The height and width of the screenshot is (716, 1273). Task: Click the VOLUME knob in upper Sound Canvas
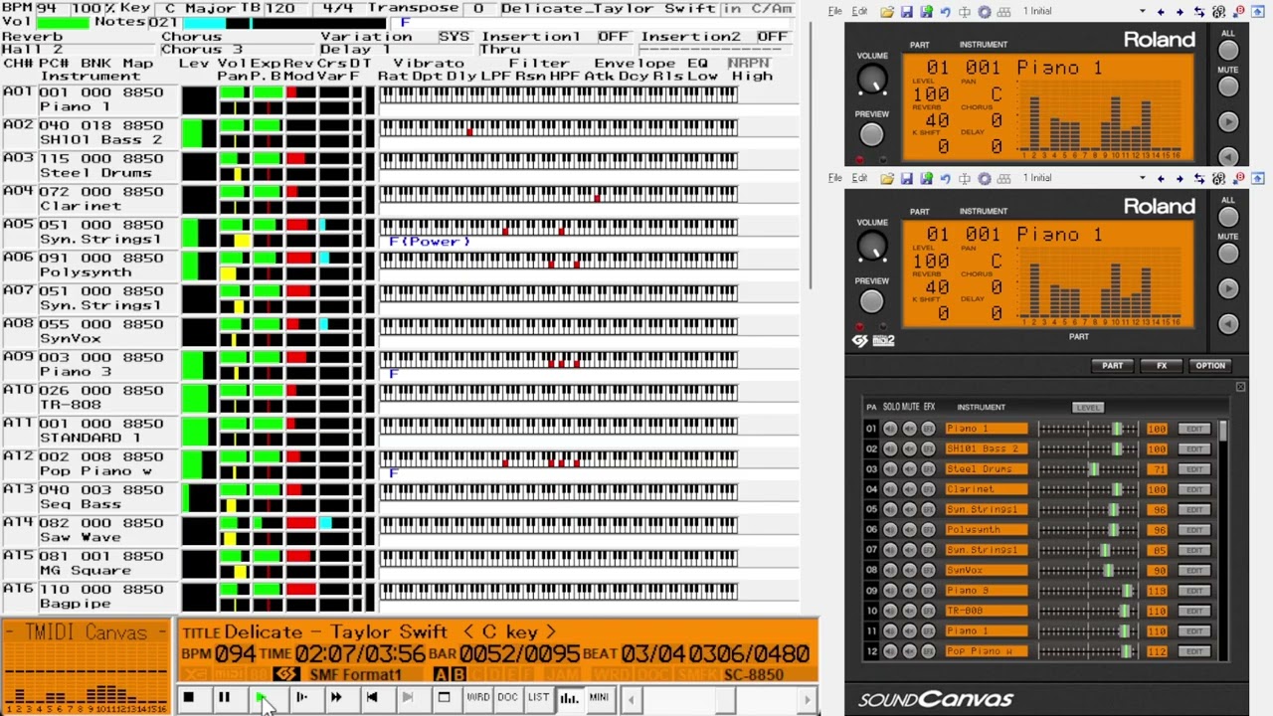pos(871,81)
